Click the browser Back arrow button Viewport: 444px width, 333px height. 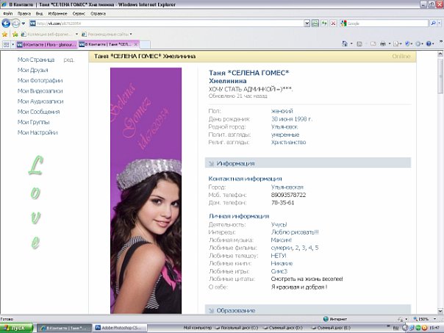(x=7, y=24)
